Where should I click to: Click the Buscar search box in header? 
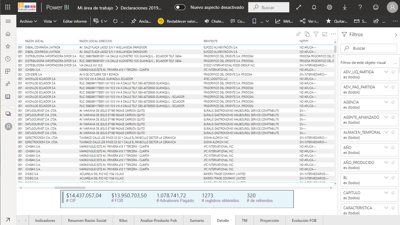269,7
